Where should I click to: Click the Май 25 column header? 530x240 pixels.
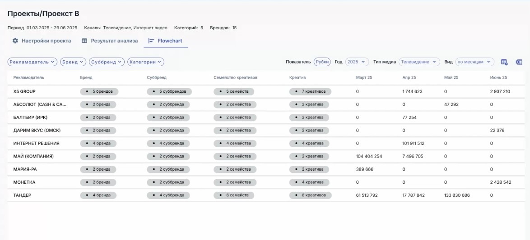pos(451,77)
